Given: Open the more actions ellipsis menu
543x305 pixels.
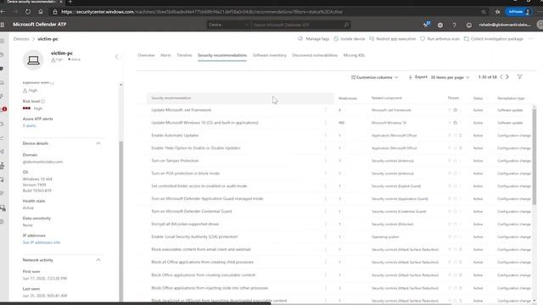Looking at the screenshot, I should pyautogui.click(x=531, y=39).
